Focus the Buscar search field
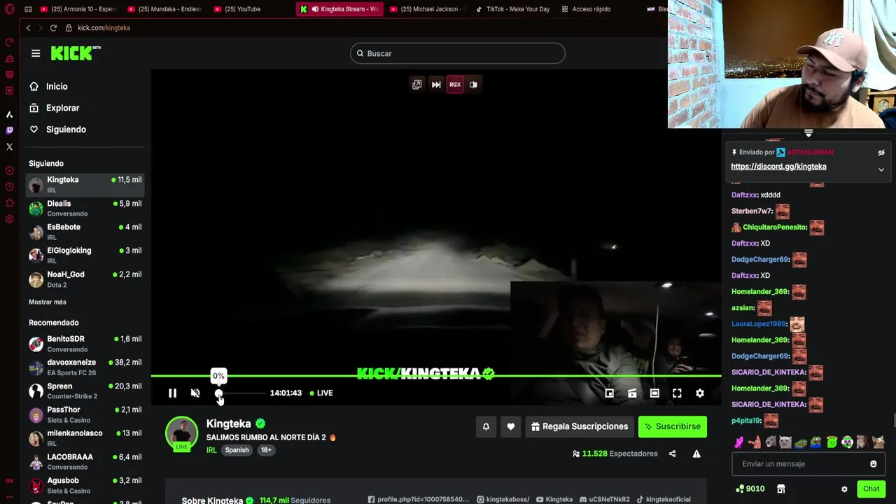This screenshot has width=896, height=504. click(x=458, y=53)
